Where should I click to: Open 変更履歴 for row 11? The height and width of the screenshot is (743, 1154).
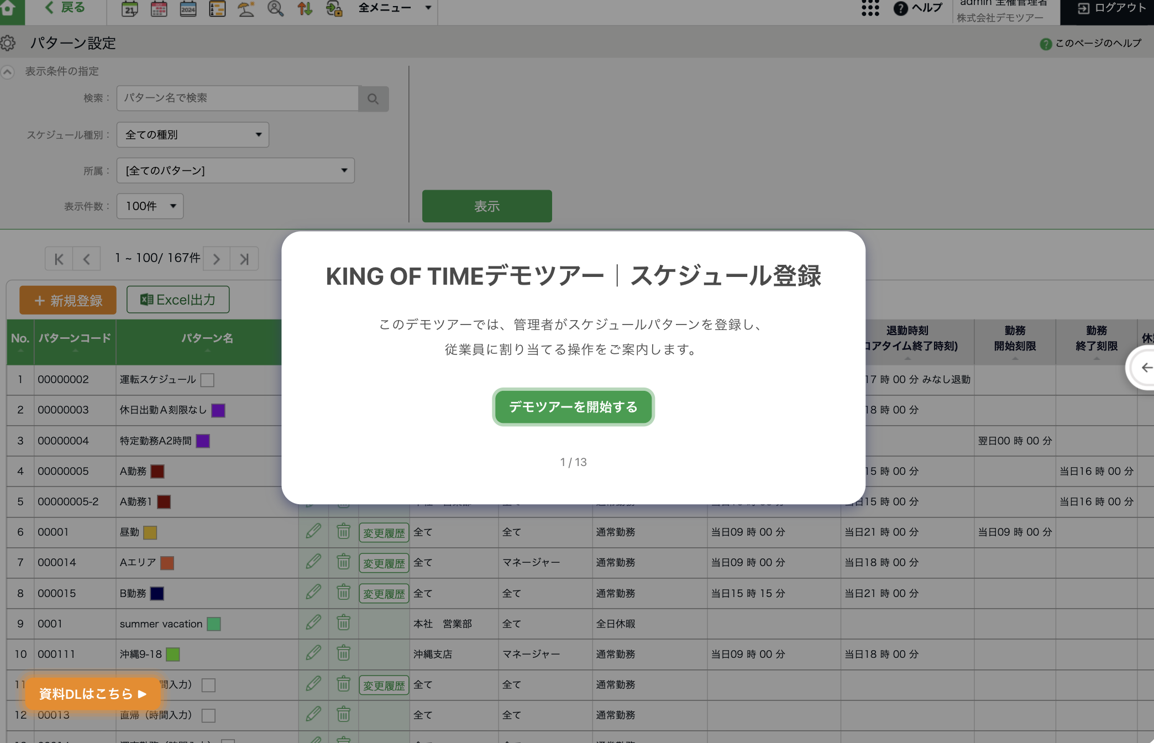pos(384,686)
